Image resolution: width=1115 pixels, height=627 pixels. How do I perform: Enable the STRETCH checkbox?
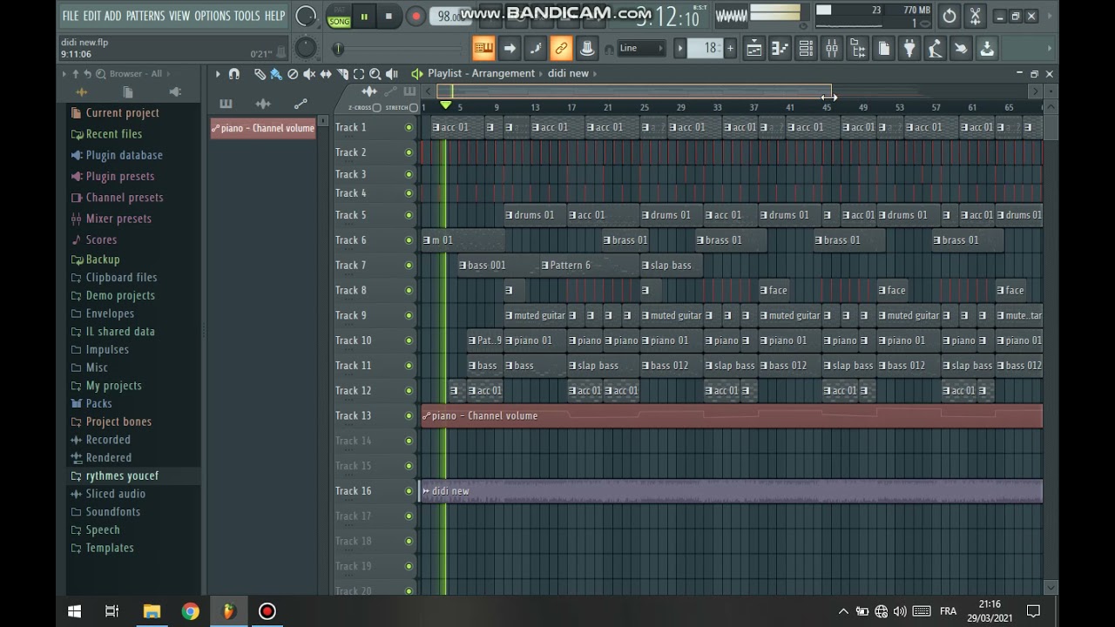pos(414,108)
